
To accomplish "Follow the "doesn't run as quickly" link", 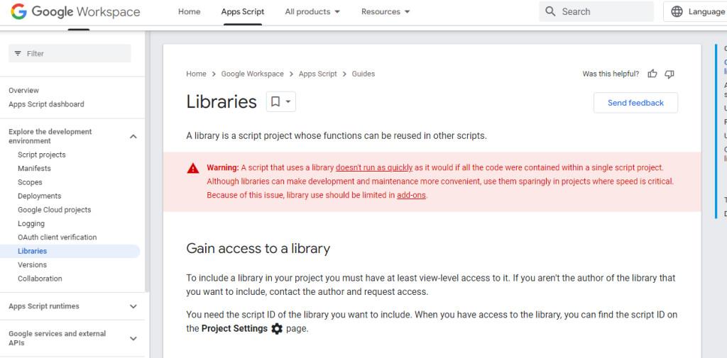I will click(374, 167).
